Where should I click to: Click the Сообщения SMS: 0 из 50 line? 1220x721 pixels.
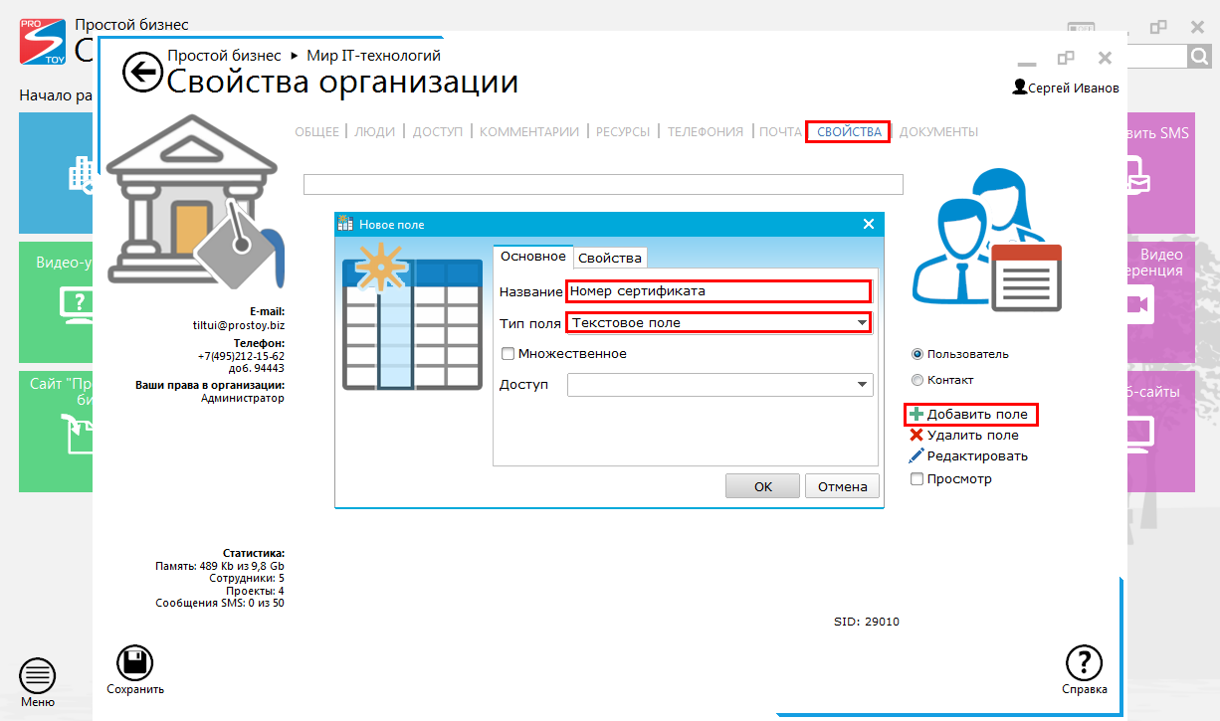(x=220, y=603)
